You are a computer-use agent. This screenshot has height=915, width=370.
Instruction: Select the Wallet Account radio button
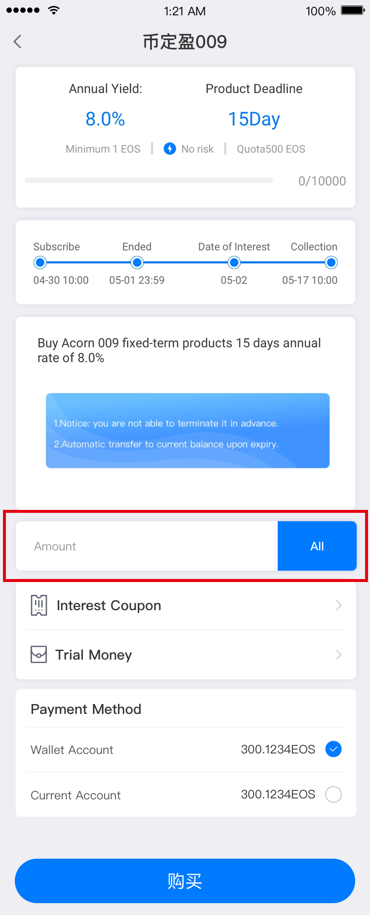tap(333, 749)
